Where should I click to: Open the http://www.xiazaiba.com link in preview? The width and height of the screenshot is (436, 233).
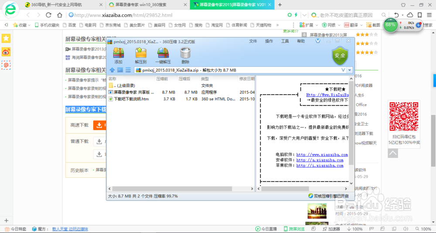322,154
